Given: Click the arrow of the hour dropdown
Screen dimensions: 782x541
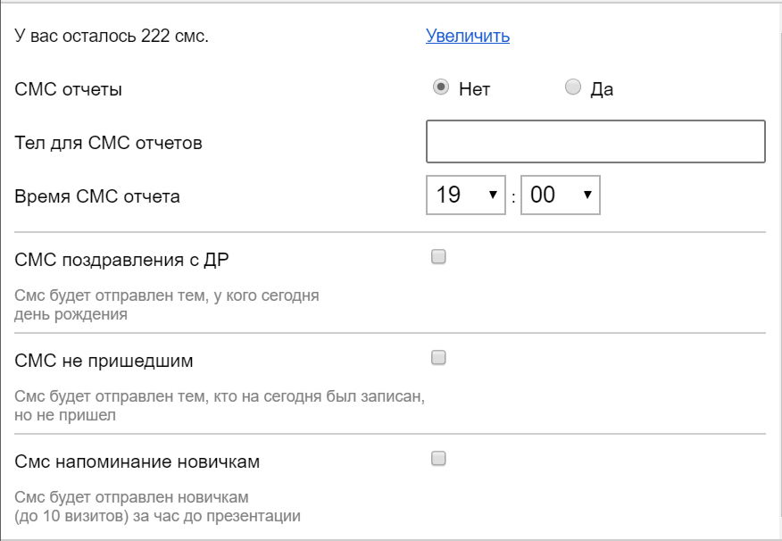Looking at the screenshot, I should point(493,196).
